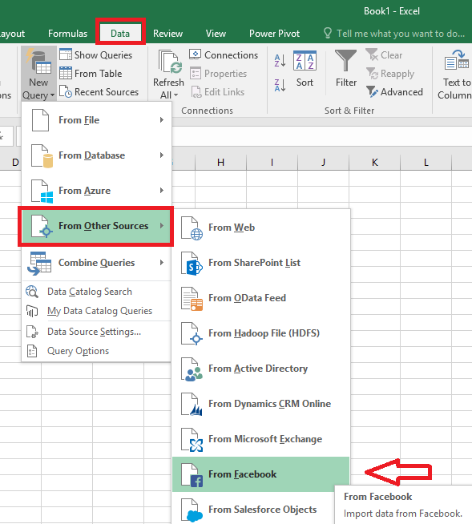Click the Dynamics CRM Online icon
This screenshot has width=472, height=524.
point(192,404)
